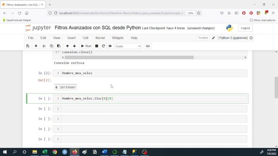This screenshot has height=156, width=278.
Task: Click the browser back arrow
Action: point(5,13)
